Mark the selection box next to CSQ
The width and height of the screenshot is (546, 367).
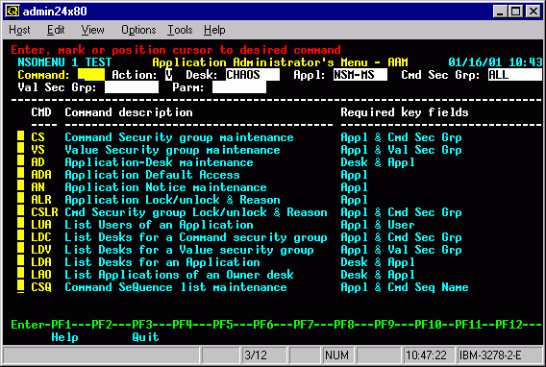20,286
